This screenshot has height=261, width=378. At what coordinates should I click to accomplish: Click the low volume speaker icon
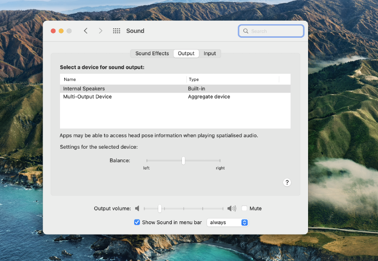click(x=137, y=209)
